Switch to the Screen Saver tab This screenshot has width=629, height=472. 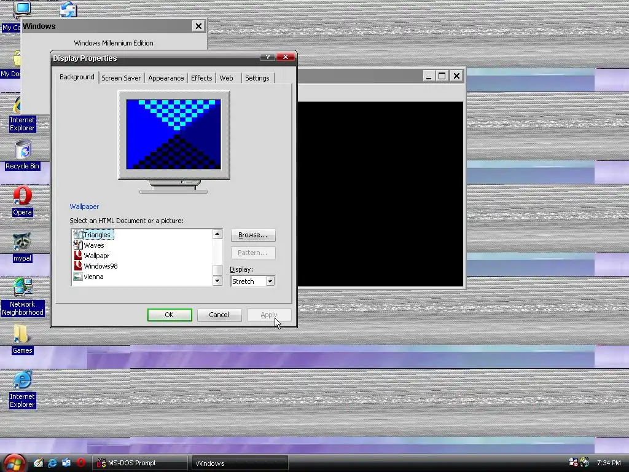point(121,78)
